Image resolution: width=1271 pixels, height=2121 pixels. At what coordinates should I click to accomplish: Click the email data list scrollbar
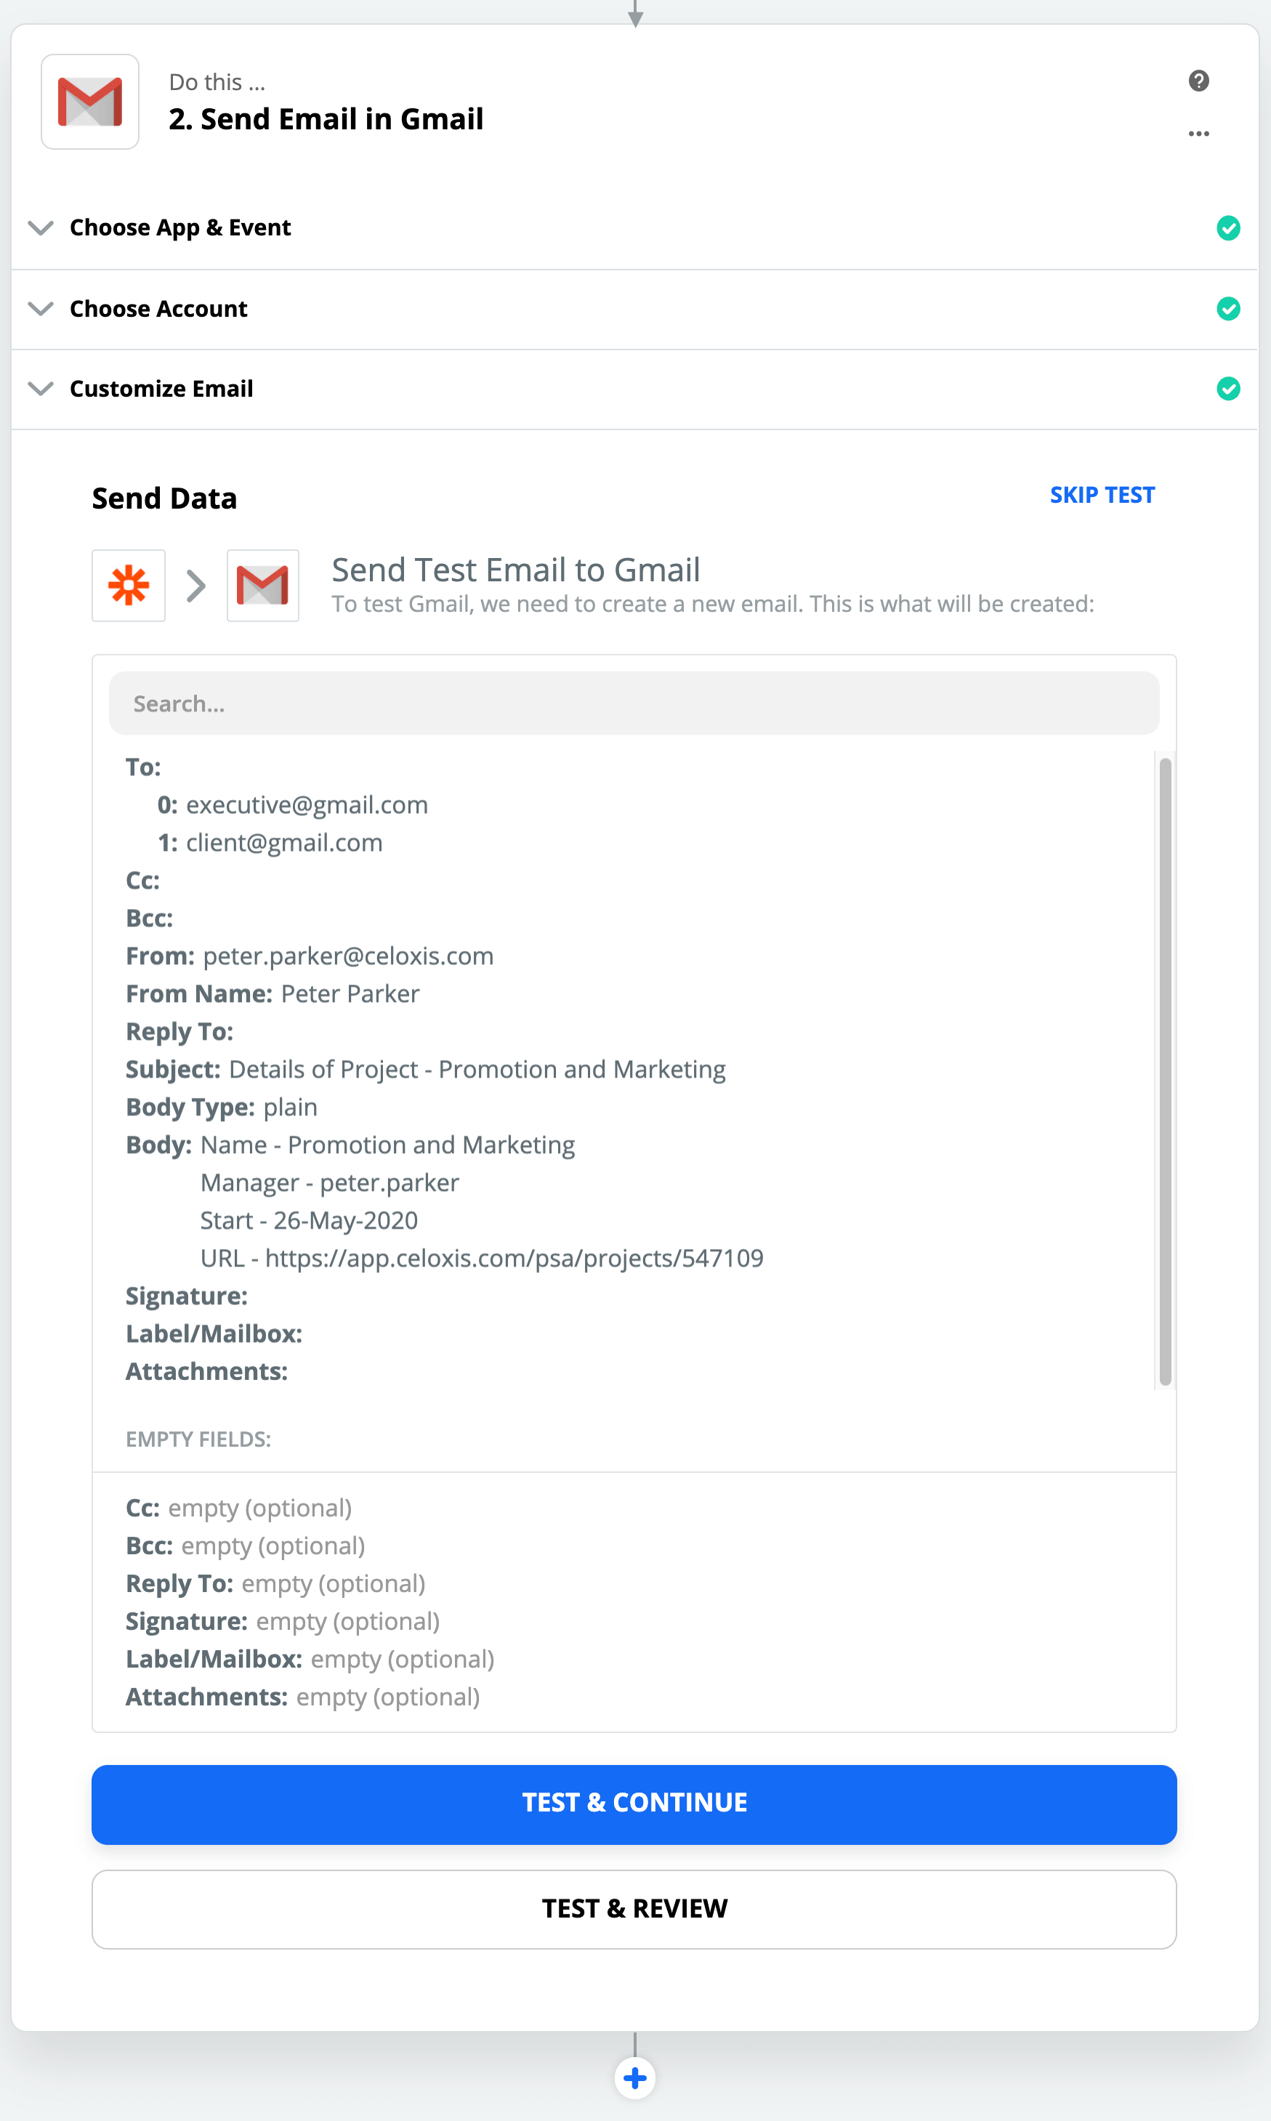[1165, 1070]
